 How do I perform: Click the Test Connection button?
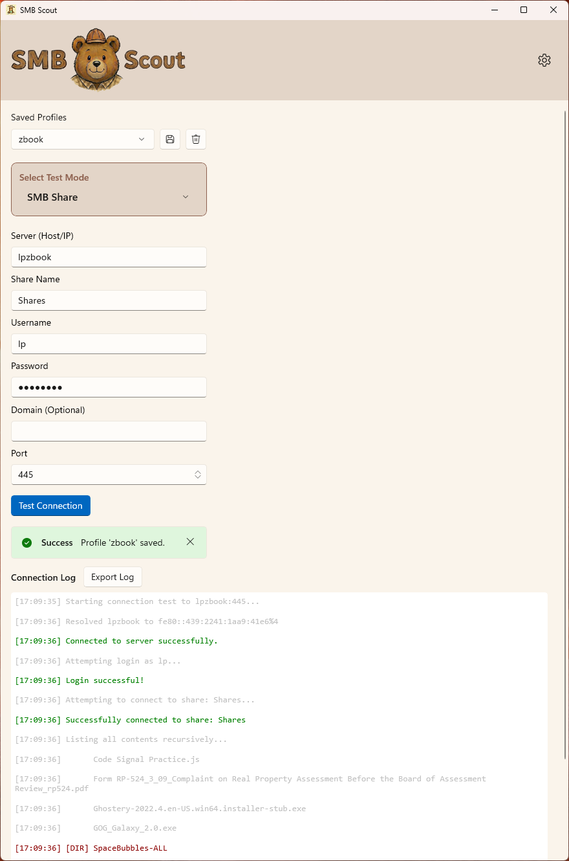[50, 506]
